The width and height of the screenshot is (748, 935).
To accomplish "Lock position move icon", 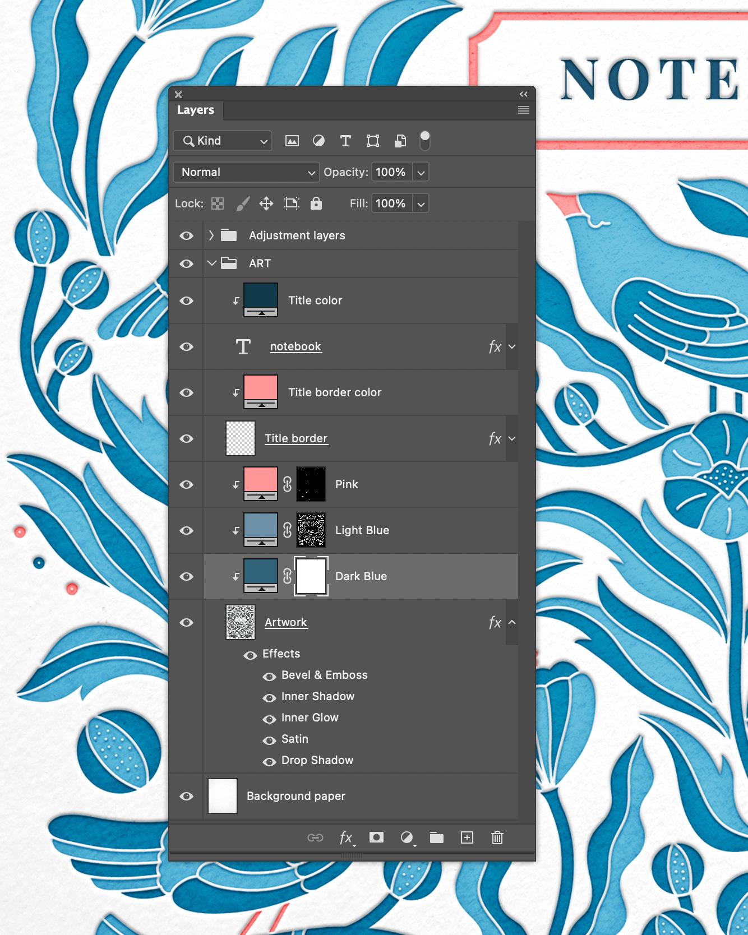I will pos(266,203).
